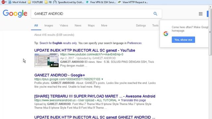This screenshot has width=212, height=119.
Task: Expand the dropdown arrow beside awesomeandroid.us URL
Action: coord(119,100)
